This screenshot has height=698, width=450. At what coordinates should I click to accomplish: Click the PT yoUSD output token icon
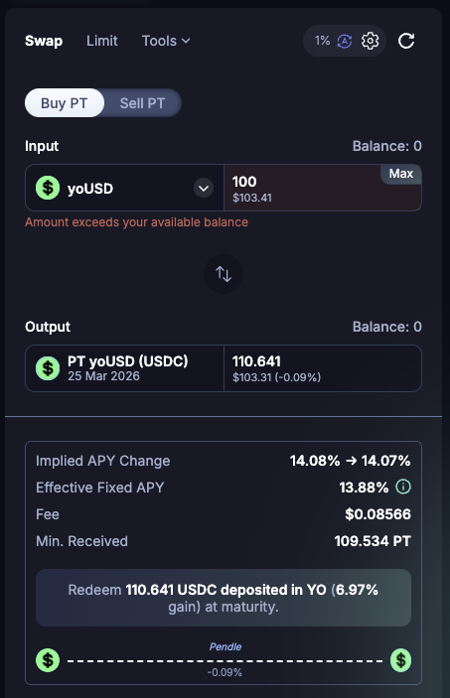[x=48, y=368]
